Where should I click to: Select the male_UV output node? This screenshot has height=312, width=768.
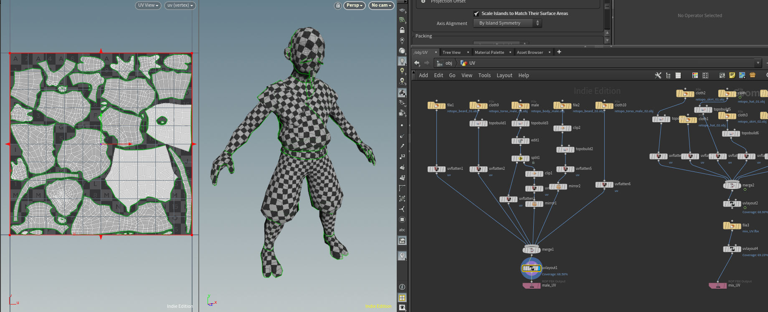[x=532, y=286]
